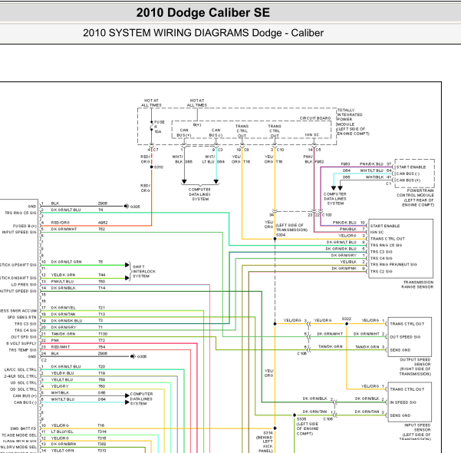Select wire color "YEL/BLK"

(x=348, y=262)
